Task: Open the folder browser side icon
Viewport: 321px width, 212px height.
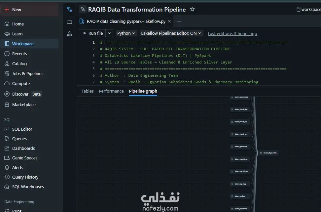Action: tap(69, 22)
